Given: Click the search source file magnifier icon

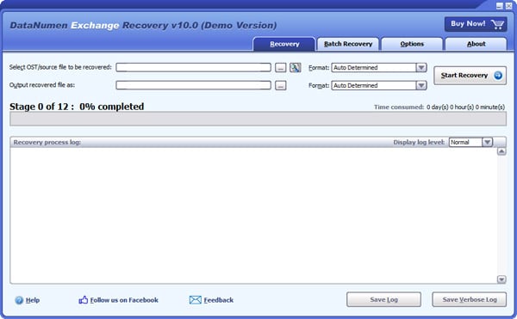Looking at the screenshot, I should point(295,67).
